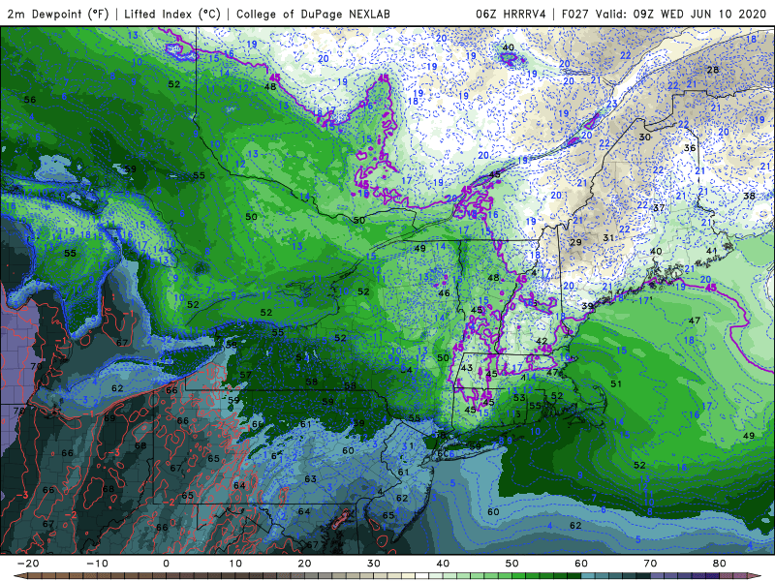Click the black '41' dewpoint value
Viewport: 775px width, 581px height.
[711, 251]
